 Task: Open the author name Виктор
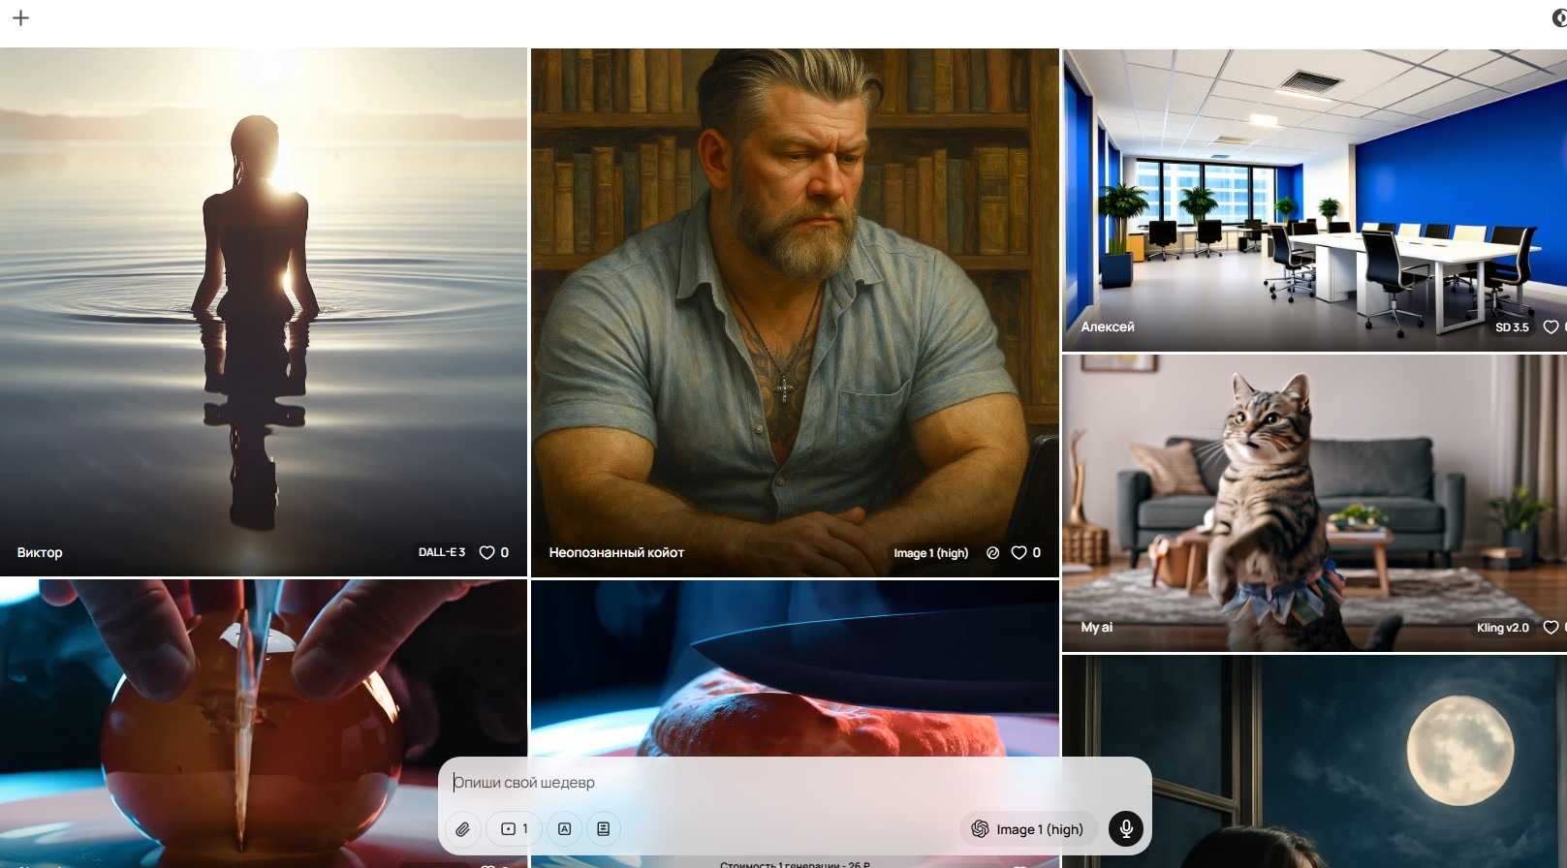click(x=40, y=552)
